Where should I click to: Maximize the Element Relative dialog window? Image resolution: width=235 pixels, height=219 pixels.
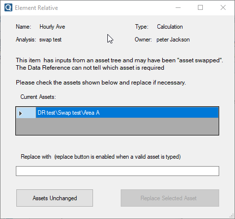tap(200, 7)
